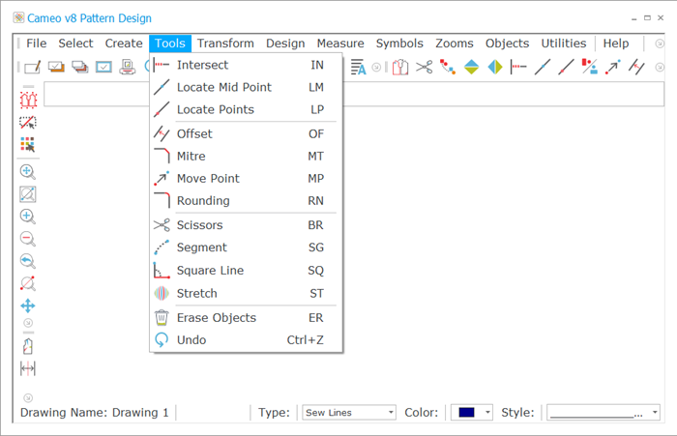Click the command input field below the toolbar
This screenshot has height=436, width=677.
coord(354,94)
